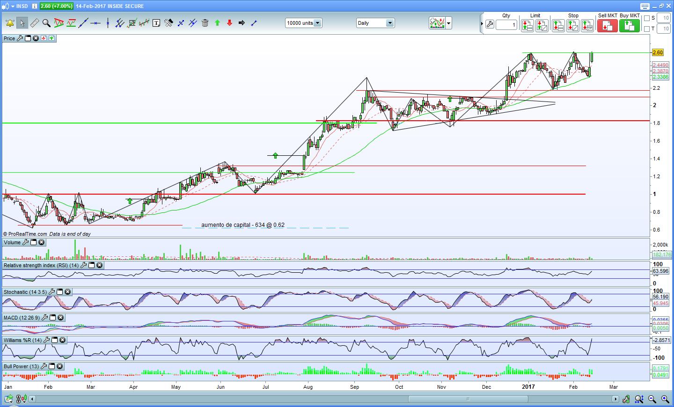
Task: Click into the Qty input field
Action: point(506,24)
